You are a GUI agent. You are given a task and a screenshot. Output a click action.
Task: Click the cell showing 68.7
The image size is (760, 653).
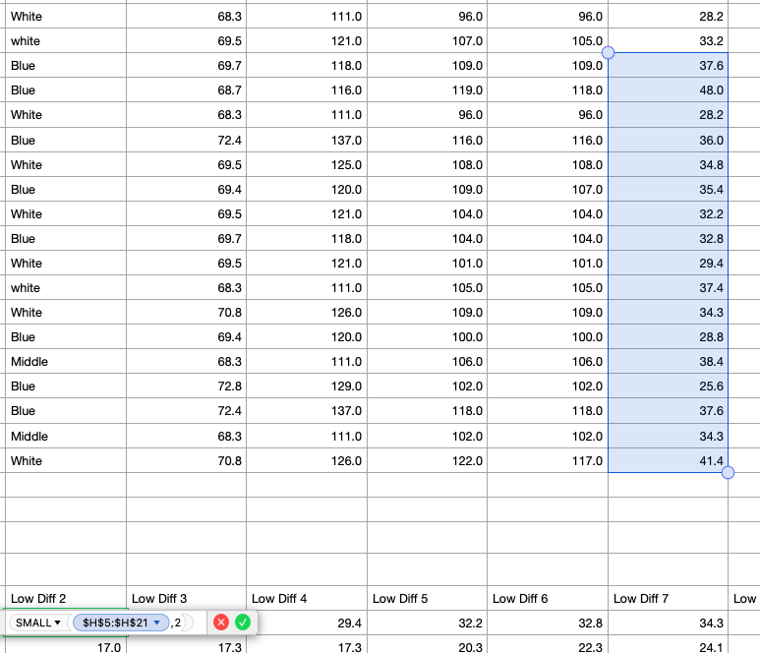point(186,90)
